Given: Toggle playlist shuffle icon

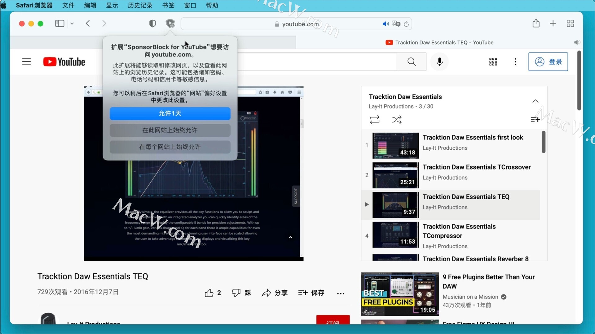Looking at the screenshot, I should click(x=397, y=120).
